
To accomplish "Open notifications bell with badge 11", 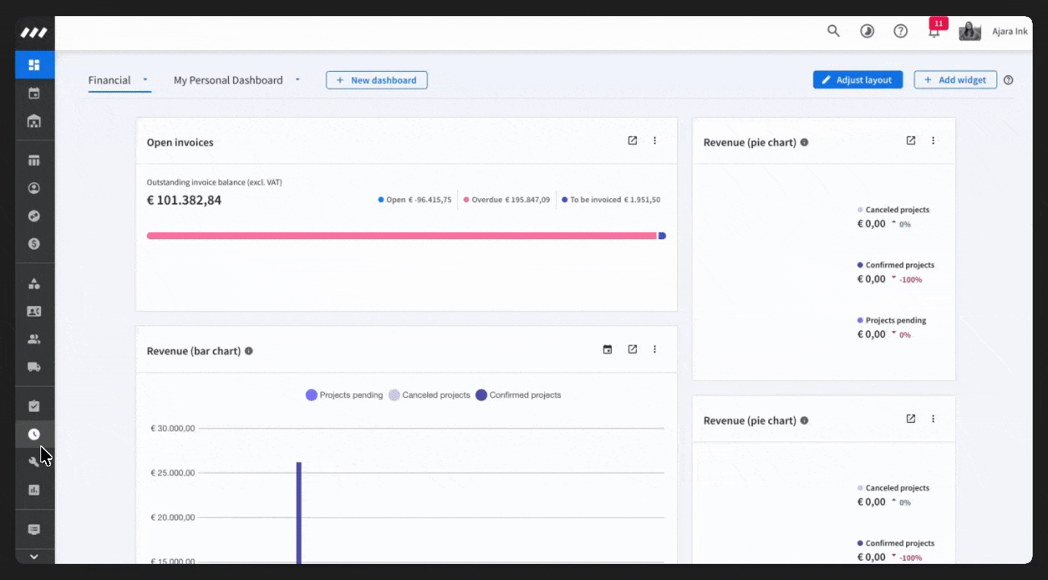I will click(x=934, y=31).
